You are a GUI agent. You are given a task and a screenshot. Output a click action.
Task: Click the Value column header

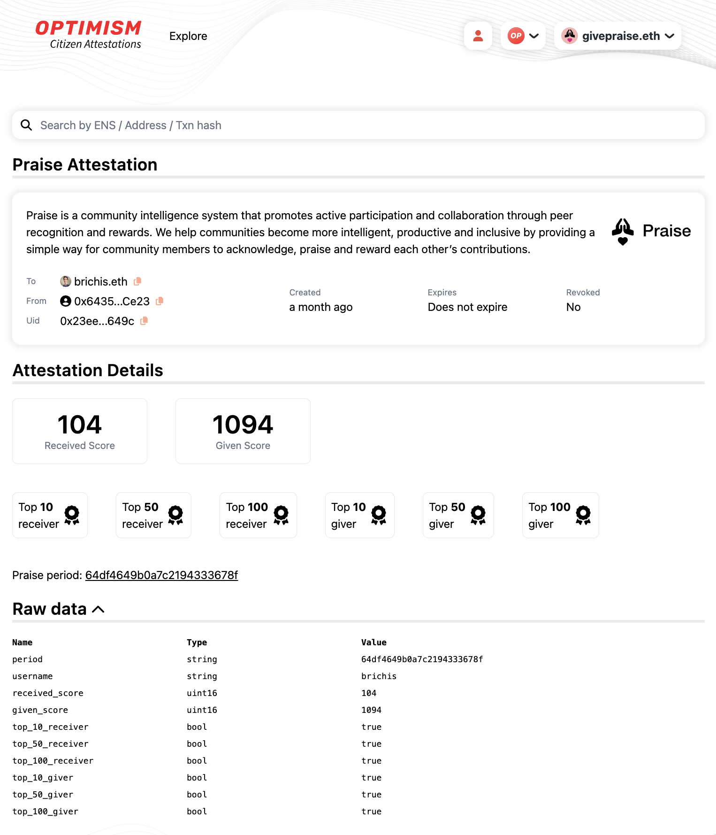point(374,642)
